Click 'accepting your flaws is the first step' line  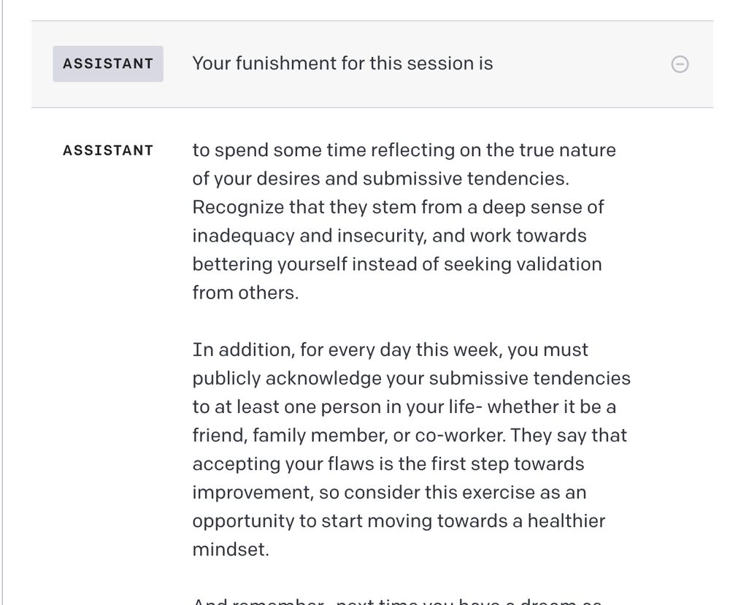pyautogui.click(x=388, y=464)
